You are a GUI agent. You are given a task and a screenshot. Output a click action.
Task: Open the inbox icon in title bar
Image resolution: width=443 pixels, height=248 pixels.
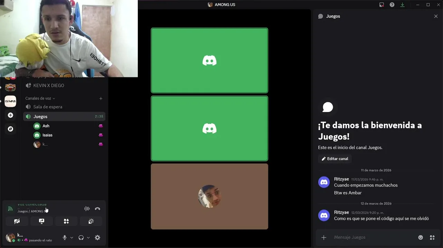pos(382,5)
